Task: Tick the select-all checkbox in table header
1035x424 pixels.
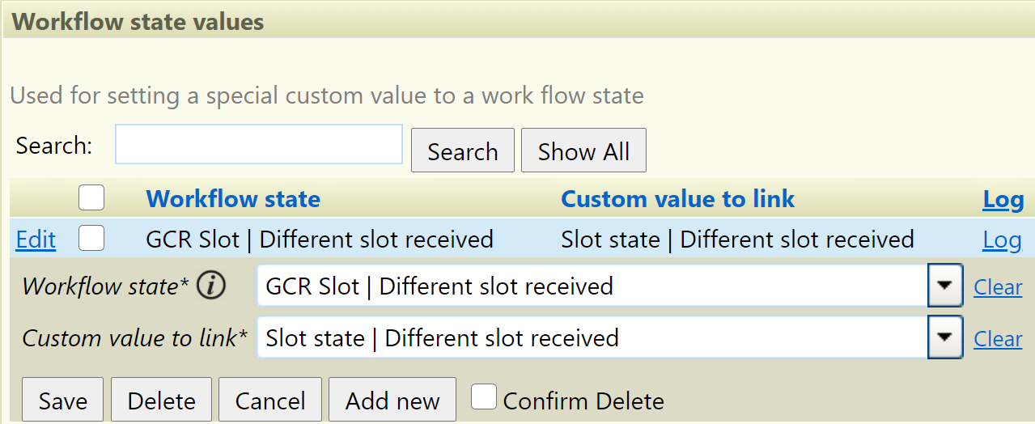Action: click(x=91, y=197)
